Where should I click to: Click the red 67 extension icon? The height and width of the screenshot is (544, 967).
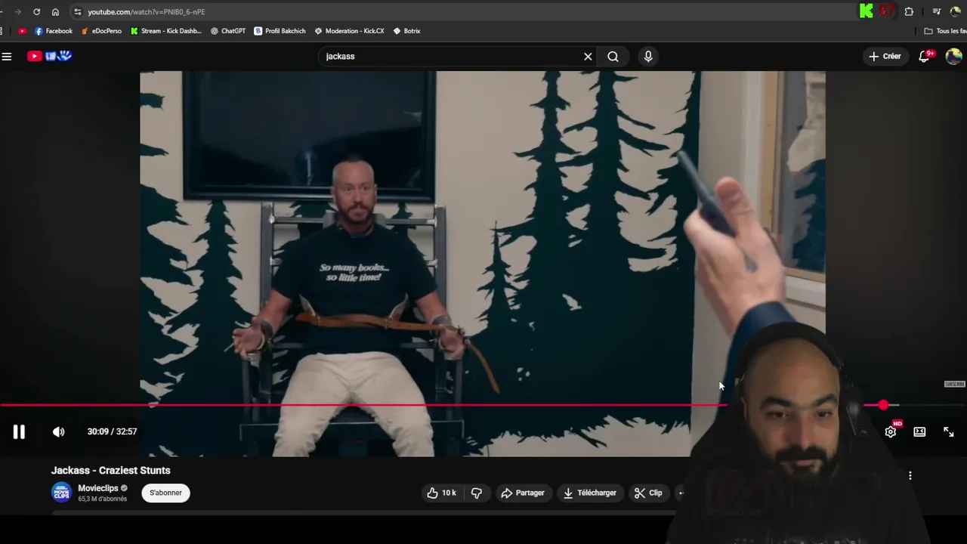(x=887, y=11)
